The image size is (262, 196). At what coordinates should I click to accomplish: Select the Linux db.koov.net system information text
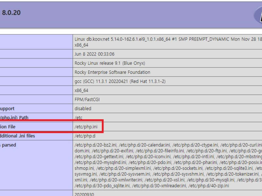click(168, 42)
